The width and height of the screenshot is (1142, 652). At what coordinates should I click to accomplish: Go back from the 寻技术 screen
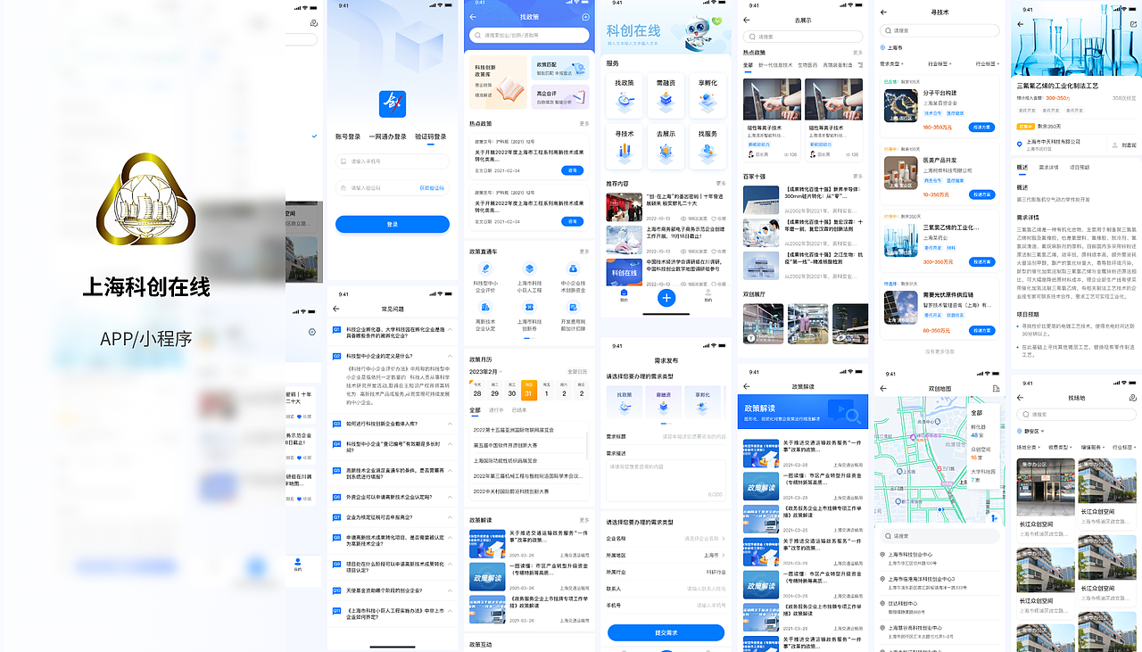883,12
